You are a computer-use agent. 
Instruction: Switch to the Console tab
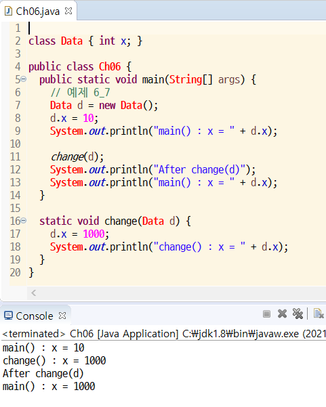pyautogui.click(x=35, y=316)
